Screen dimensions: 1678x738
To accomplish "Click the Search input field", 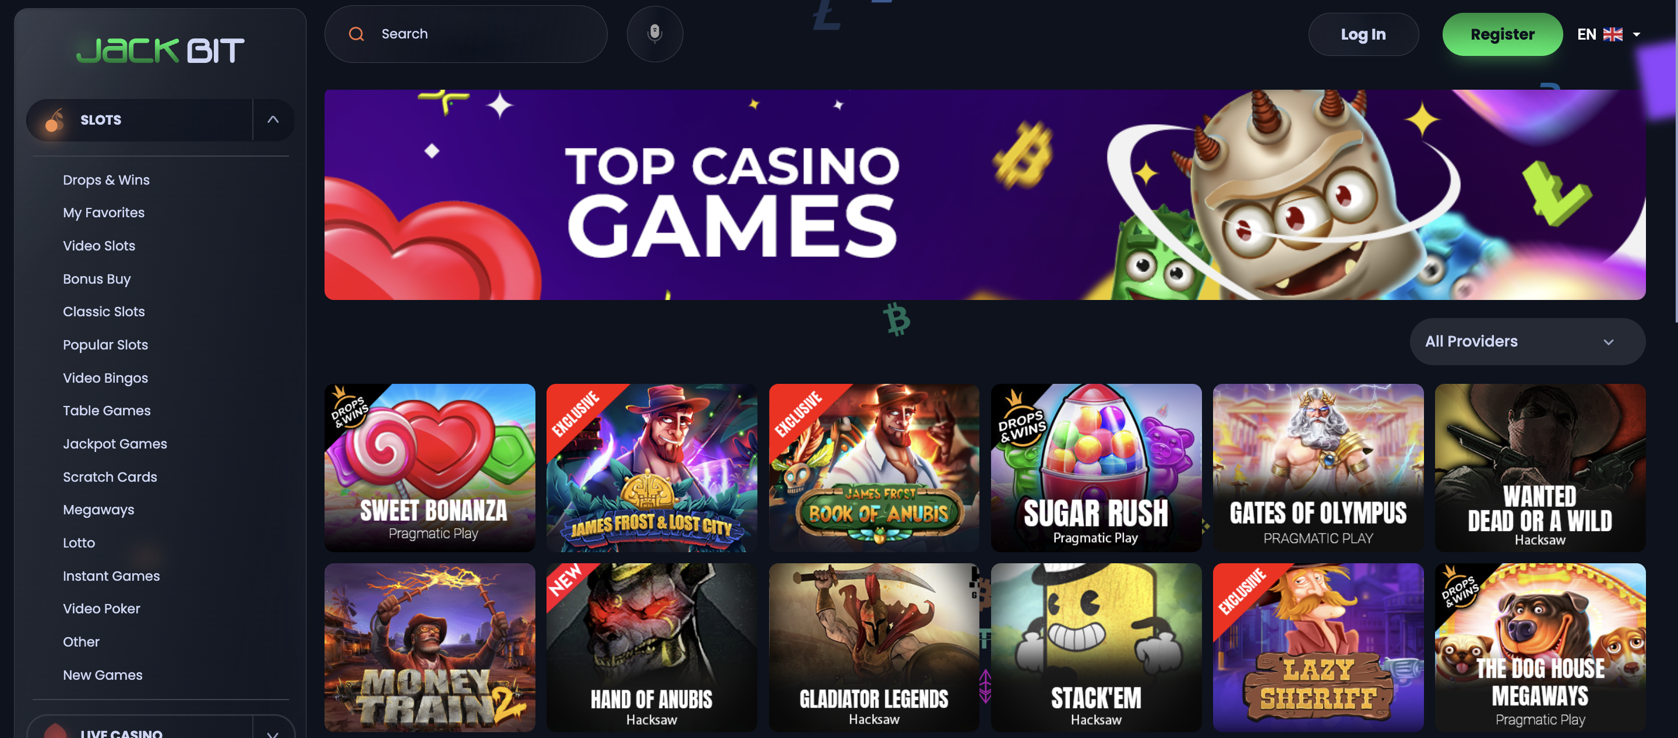I will coord(466,34).
